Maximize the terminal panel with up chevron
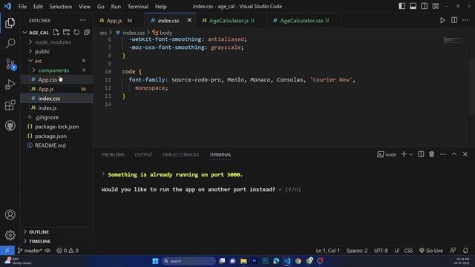Image resolution: width=475 pixels, height=267 pixels. [454, 154]
